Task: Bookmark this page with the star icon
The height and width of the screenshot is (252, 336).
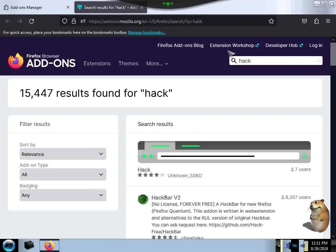Action: click(271, 21)
